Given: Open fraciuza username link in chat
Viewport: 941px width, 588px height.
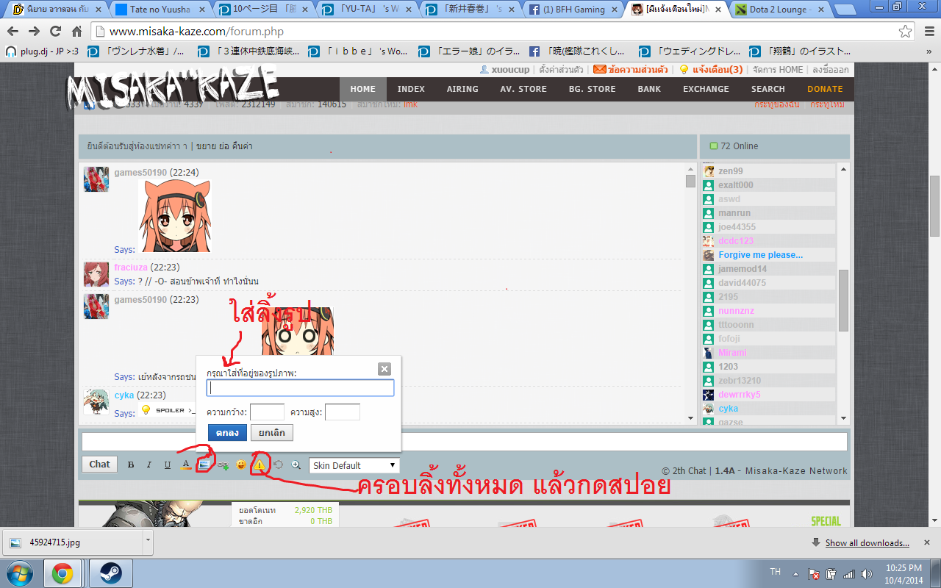Looking at the screenshot, I should (131, 268).
